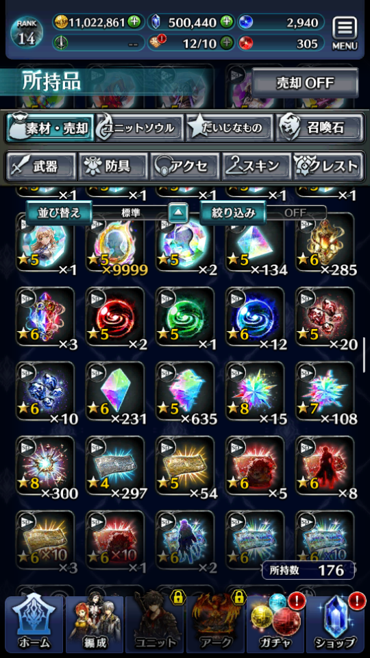The width and height of the screenshot is (370, 658).
Task: Open the ホーム home icon
Action: (x=34, y=624)
